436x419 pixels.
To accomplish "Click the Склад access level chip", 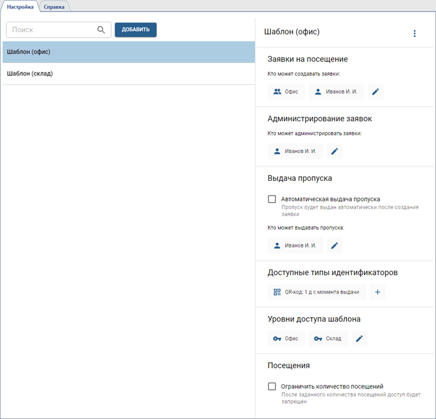I will (x=328, y=338).
